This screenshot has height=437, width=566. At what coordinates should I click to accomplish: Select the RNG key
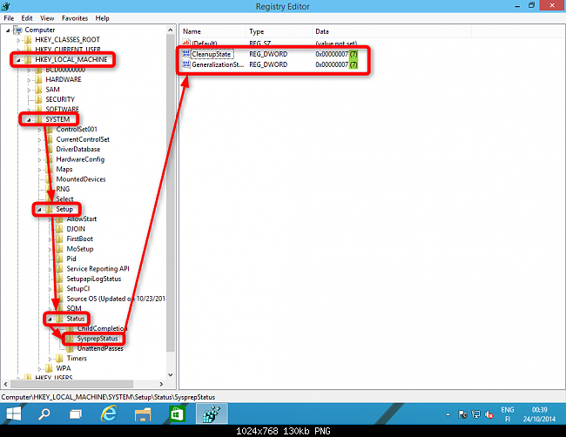(63, 189)
